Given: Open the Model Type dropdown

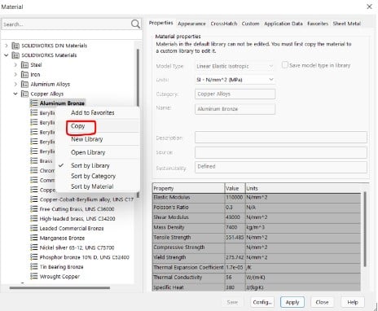Looking at the screenshot, I should [235, 66].
